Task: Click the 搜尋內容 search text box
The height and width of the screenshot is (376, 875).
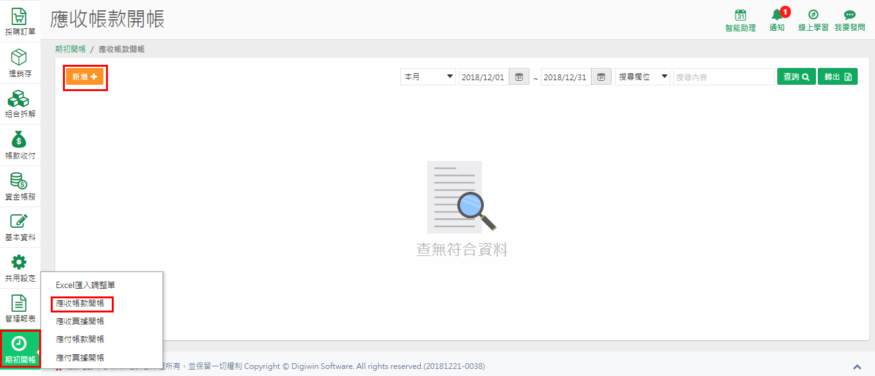Action: (724, 77)
